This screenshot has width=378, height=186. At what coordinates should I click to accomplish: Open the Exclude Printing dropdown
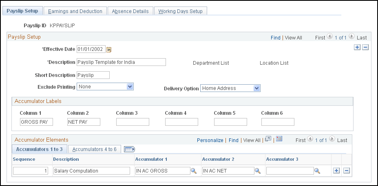(x=130, y=87)
